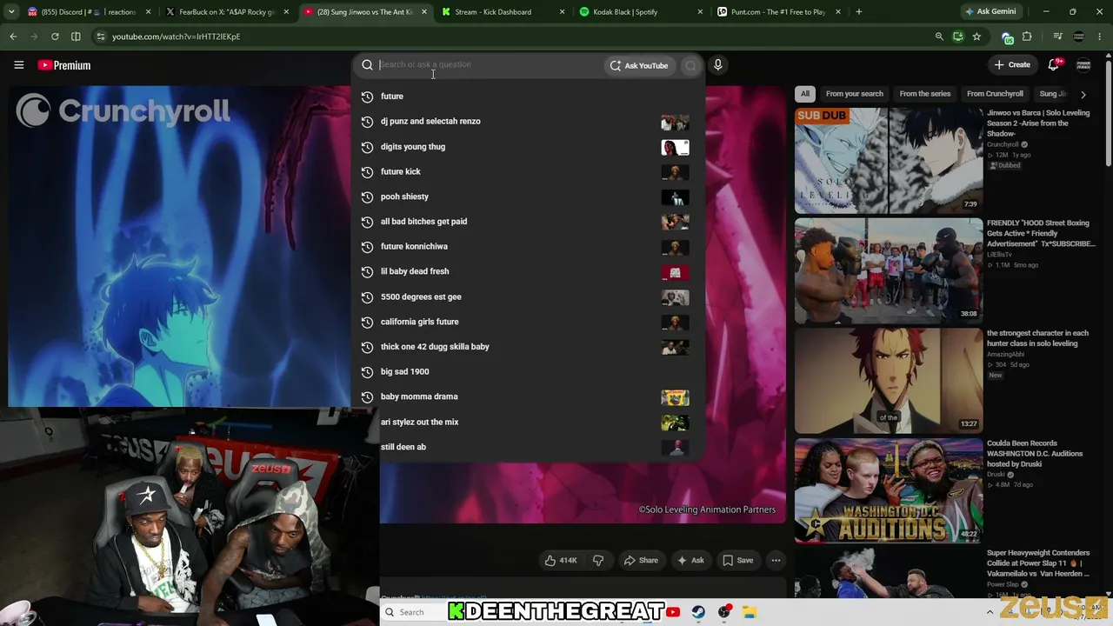Save the video to a playlist

[x=737, y=561]
